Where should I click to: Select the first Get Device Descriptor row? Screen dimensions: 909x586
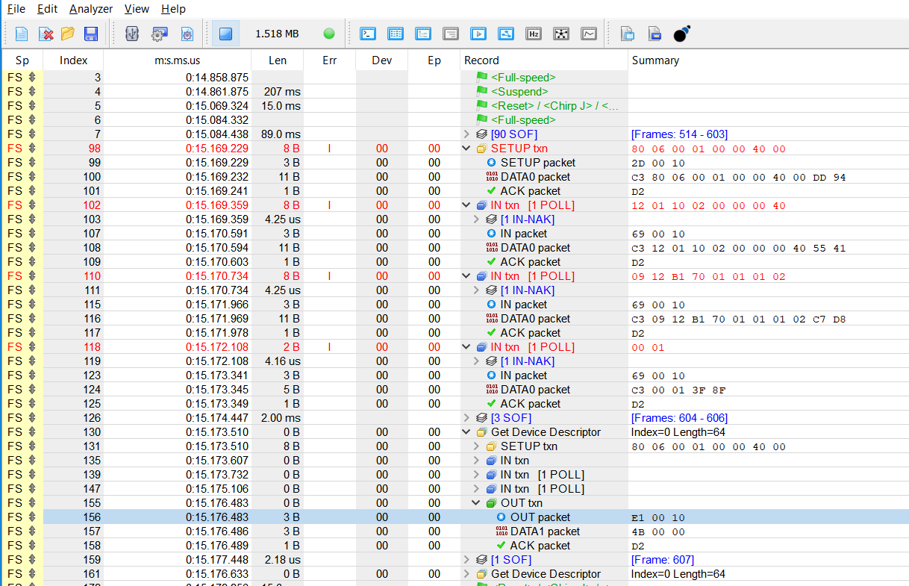[x=545, y=432]
